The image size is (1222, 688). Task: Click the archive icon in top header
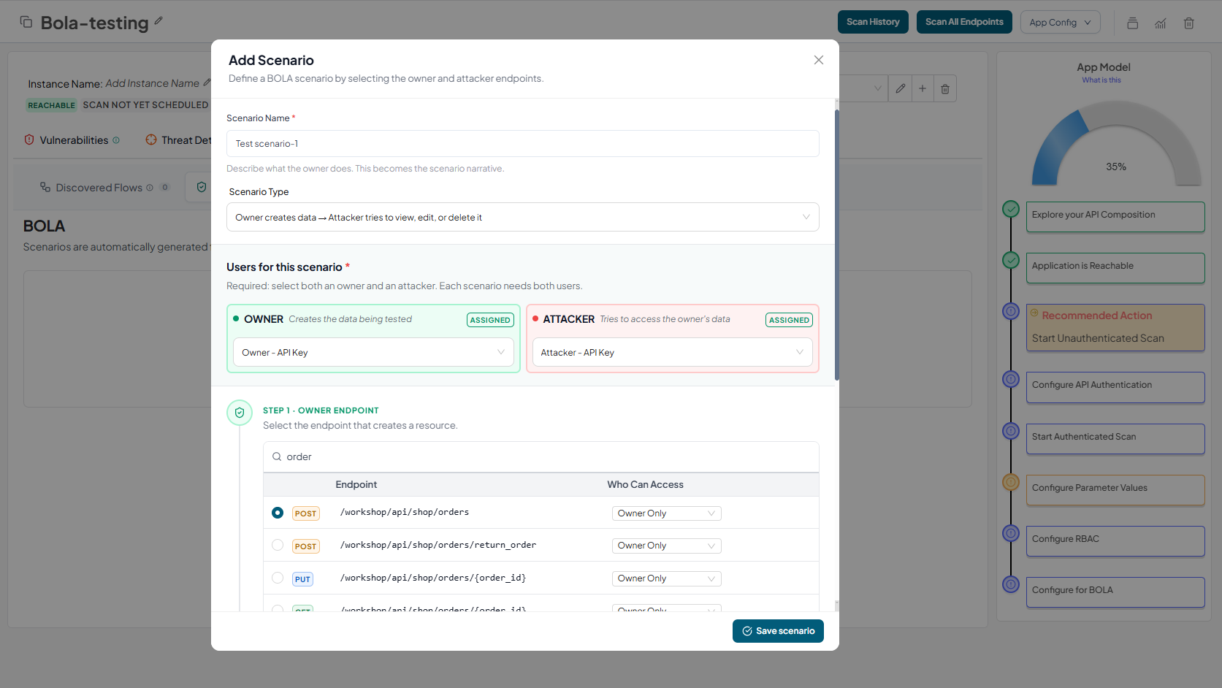(1132, 23)
